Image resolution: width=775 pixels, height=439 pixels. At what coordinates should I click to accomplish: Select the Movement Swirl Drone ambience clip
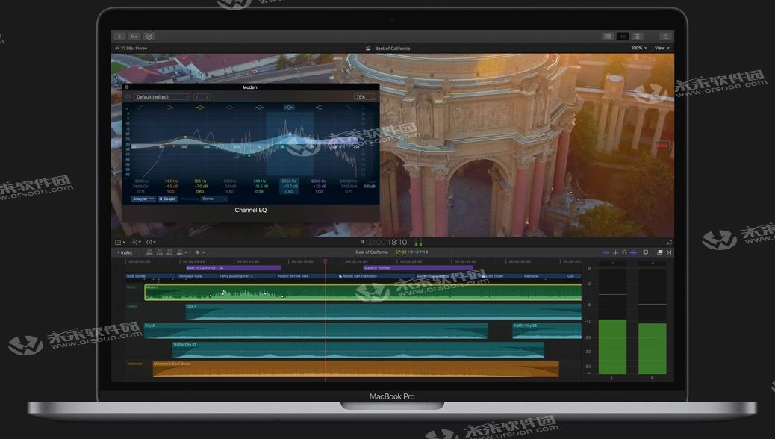pyautogui.click(x=356, y=370)
